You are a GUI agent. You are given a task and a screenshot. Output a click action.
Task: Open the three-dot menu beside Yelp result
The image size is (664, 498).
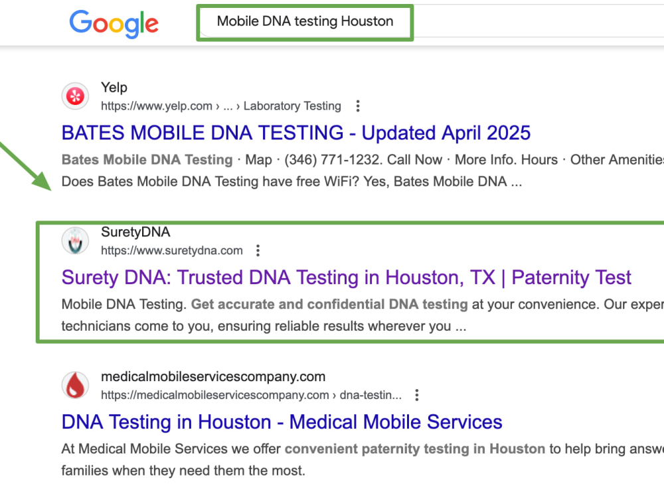(358, 106)
